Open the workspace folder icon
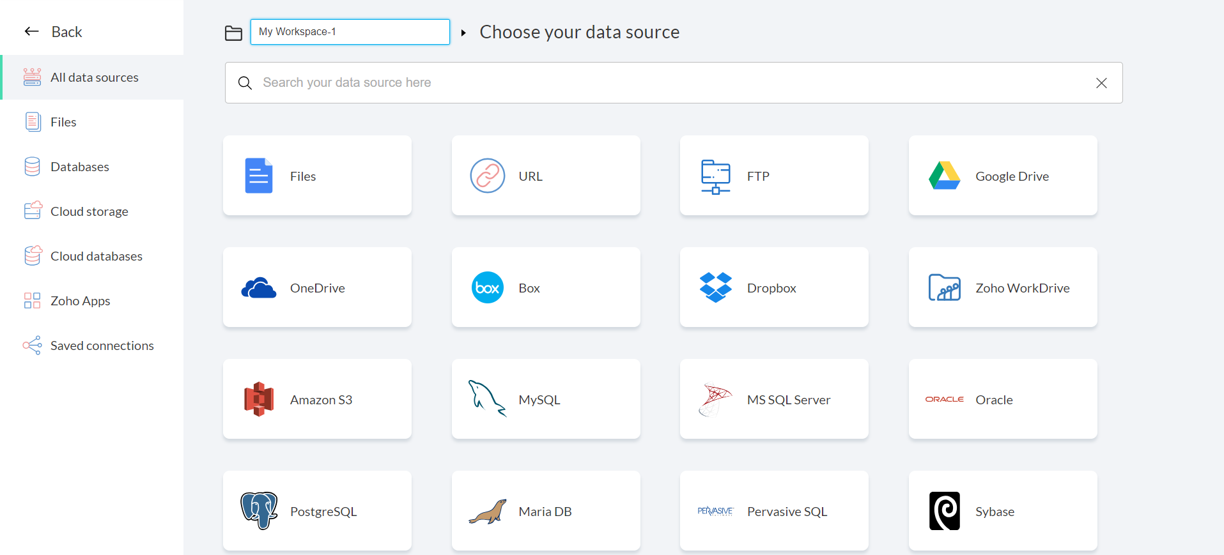The height and width of the screenshot is (555, 1224). (x=233, y=33)
